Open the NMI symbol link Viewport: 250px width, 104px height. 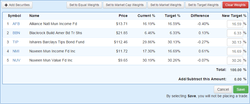coord(16,51)
